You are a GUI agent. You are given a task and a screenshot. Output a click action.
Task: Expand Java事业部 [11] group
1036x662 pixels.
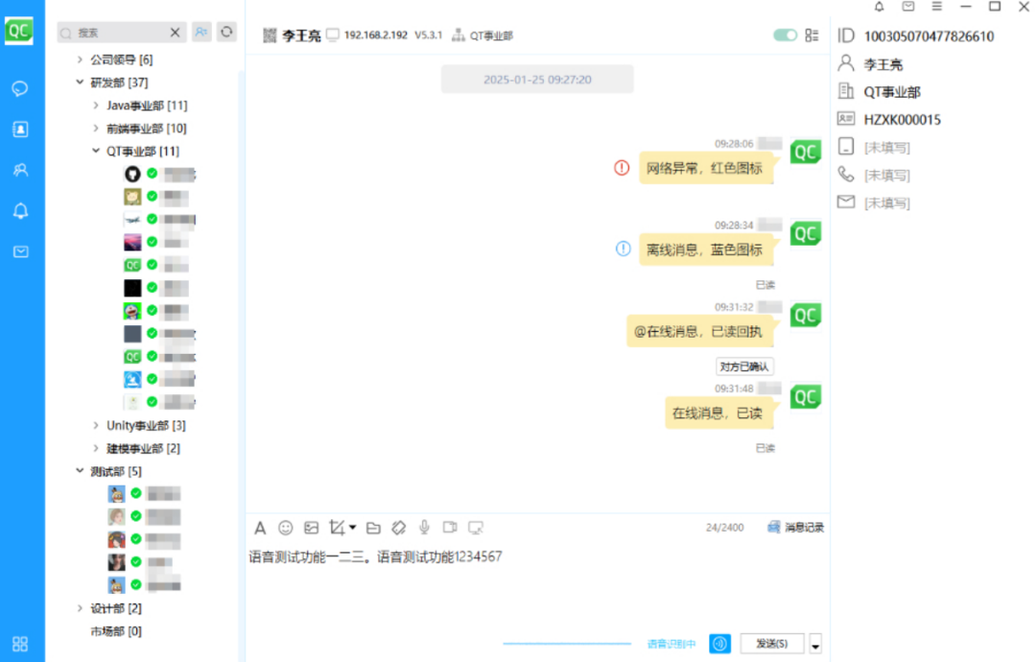tap(97, 105)
